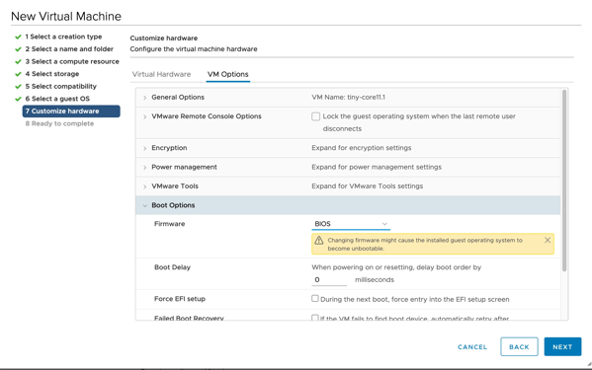
Task: Switch to Virtual Hardware tab
Action: pos(161,74)
